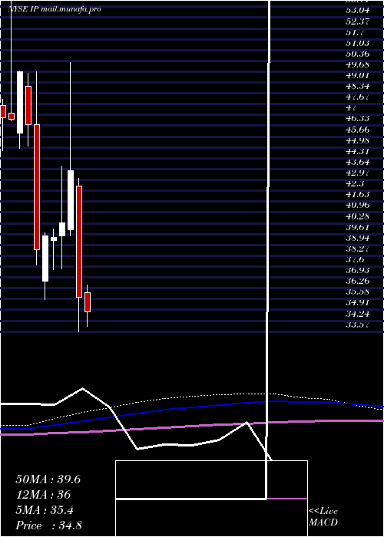384x537 pixels.
Task: Select the 50.36 price axis label
Action: [x=357, y=54]
